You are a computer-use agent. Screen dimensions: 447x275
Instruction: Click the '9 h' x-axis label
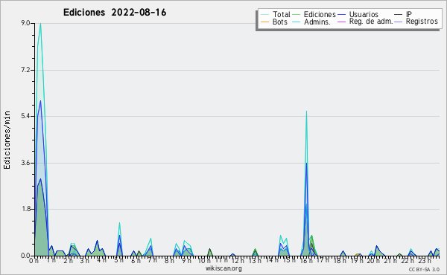pos(186,260)
